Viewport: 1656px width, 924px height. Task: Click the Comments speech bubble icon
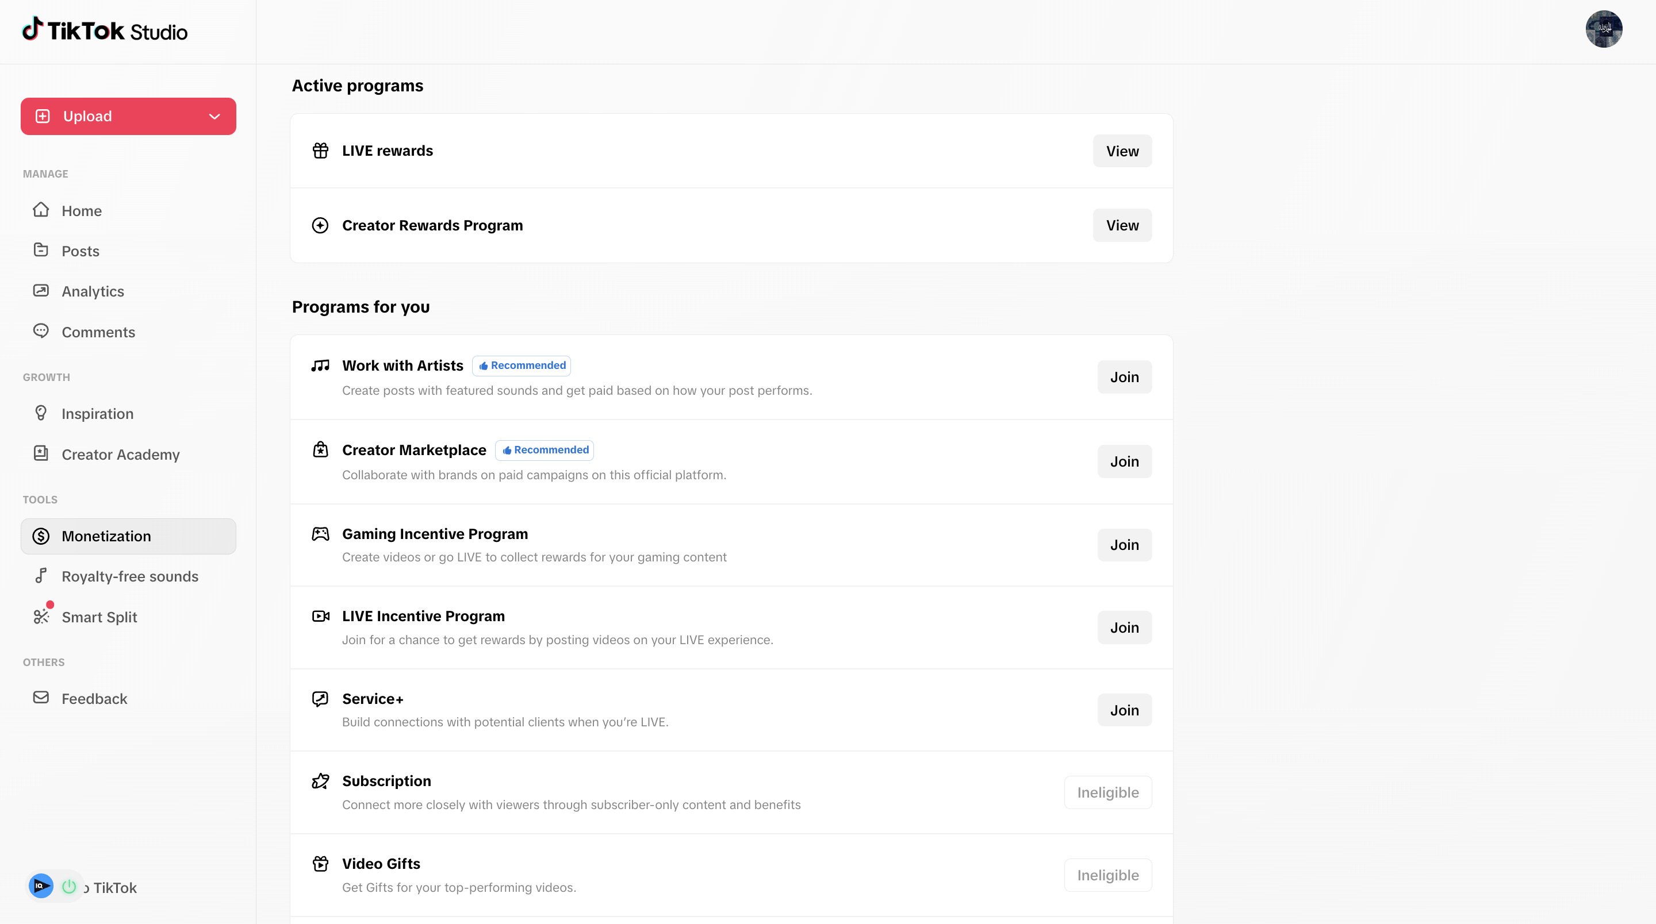pos(41,331)
